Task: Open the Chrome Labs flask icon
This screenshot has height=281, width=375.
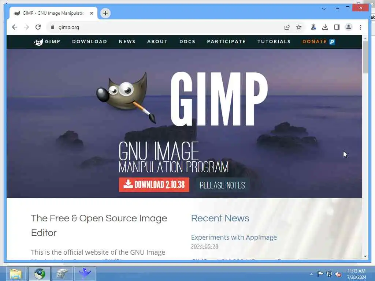Action: (313, 27)
